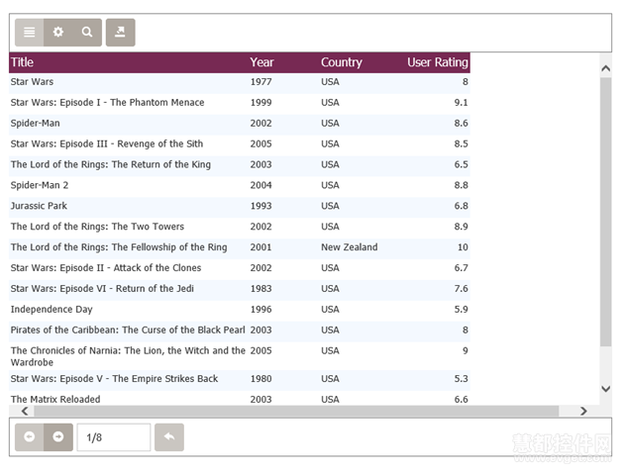
Task: Click the year 1977 cell
Action: (261, 82)
